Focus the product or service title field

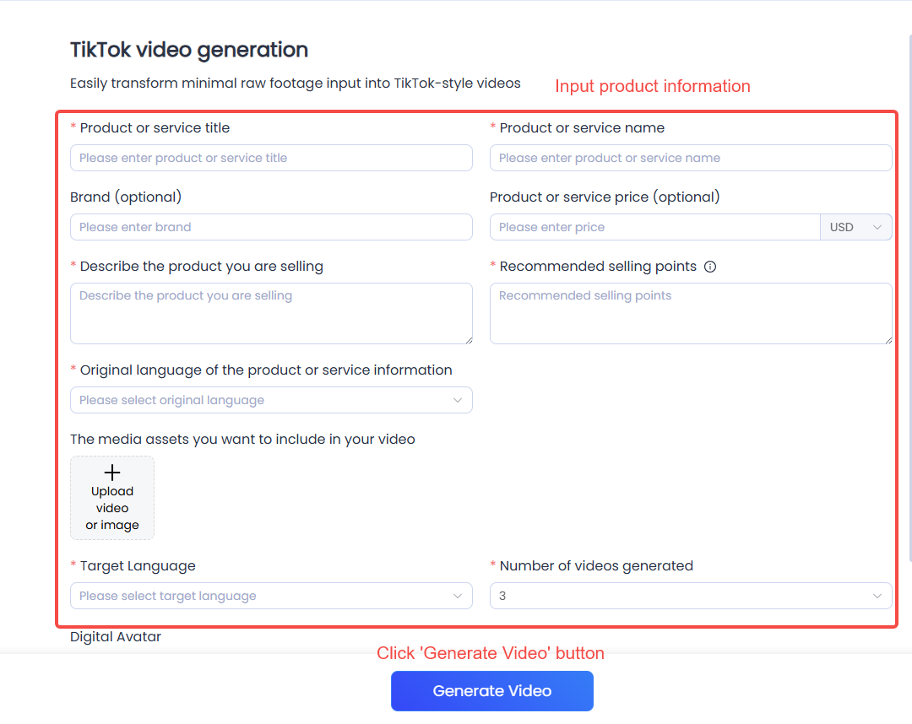(271, 158)
